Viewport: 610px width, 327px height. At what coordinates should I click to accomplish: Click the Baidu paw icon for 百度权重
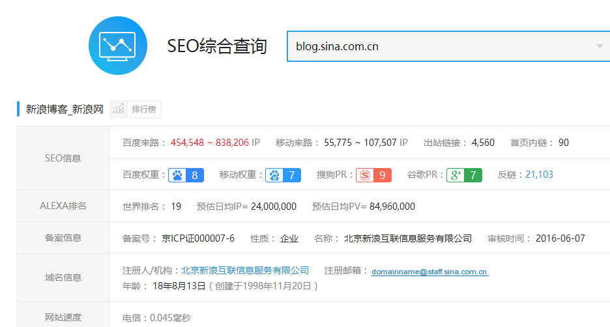(177, 175)
